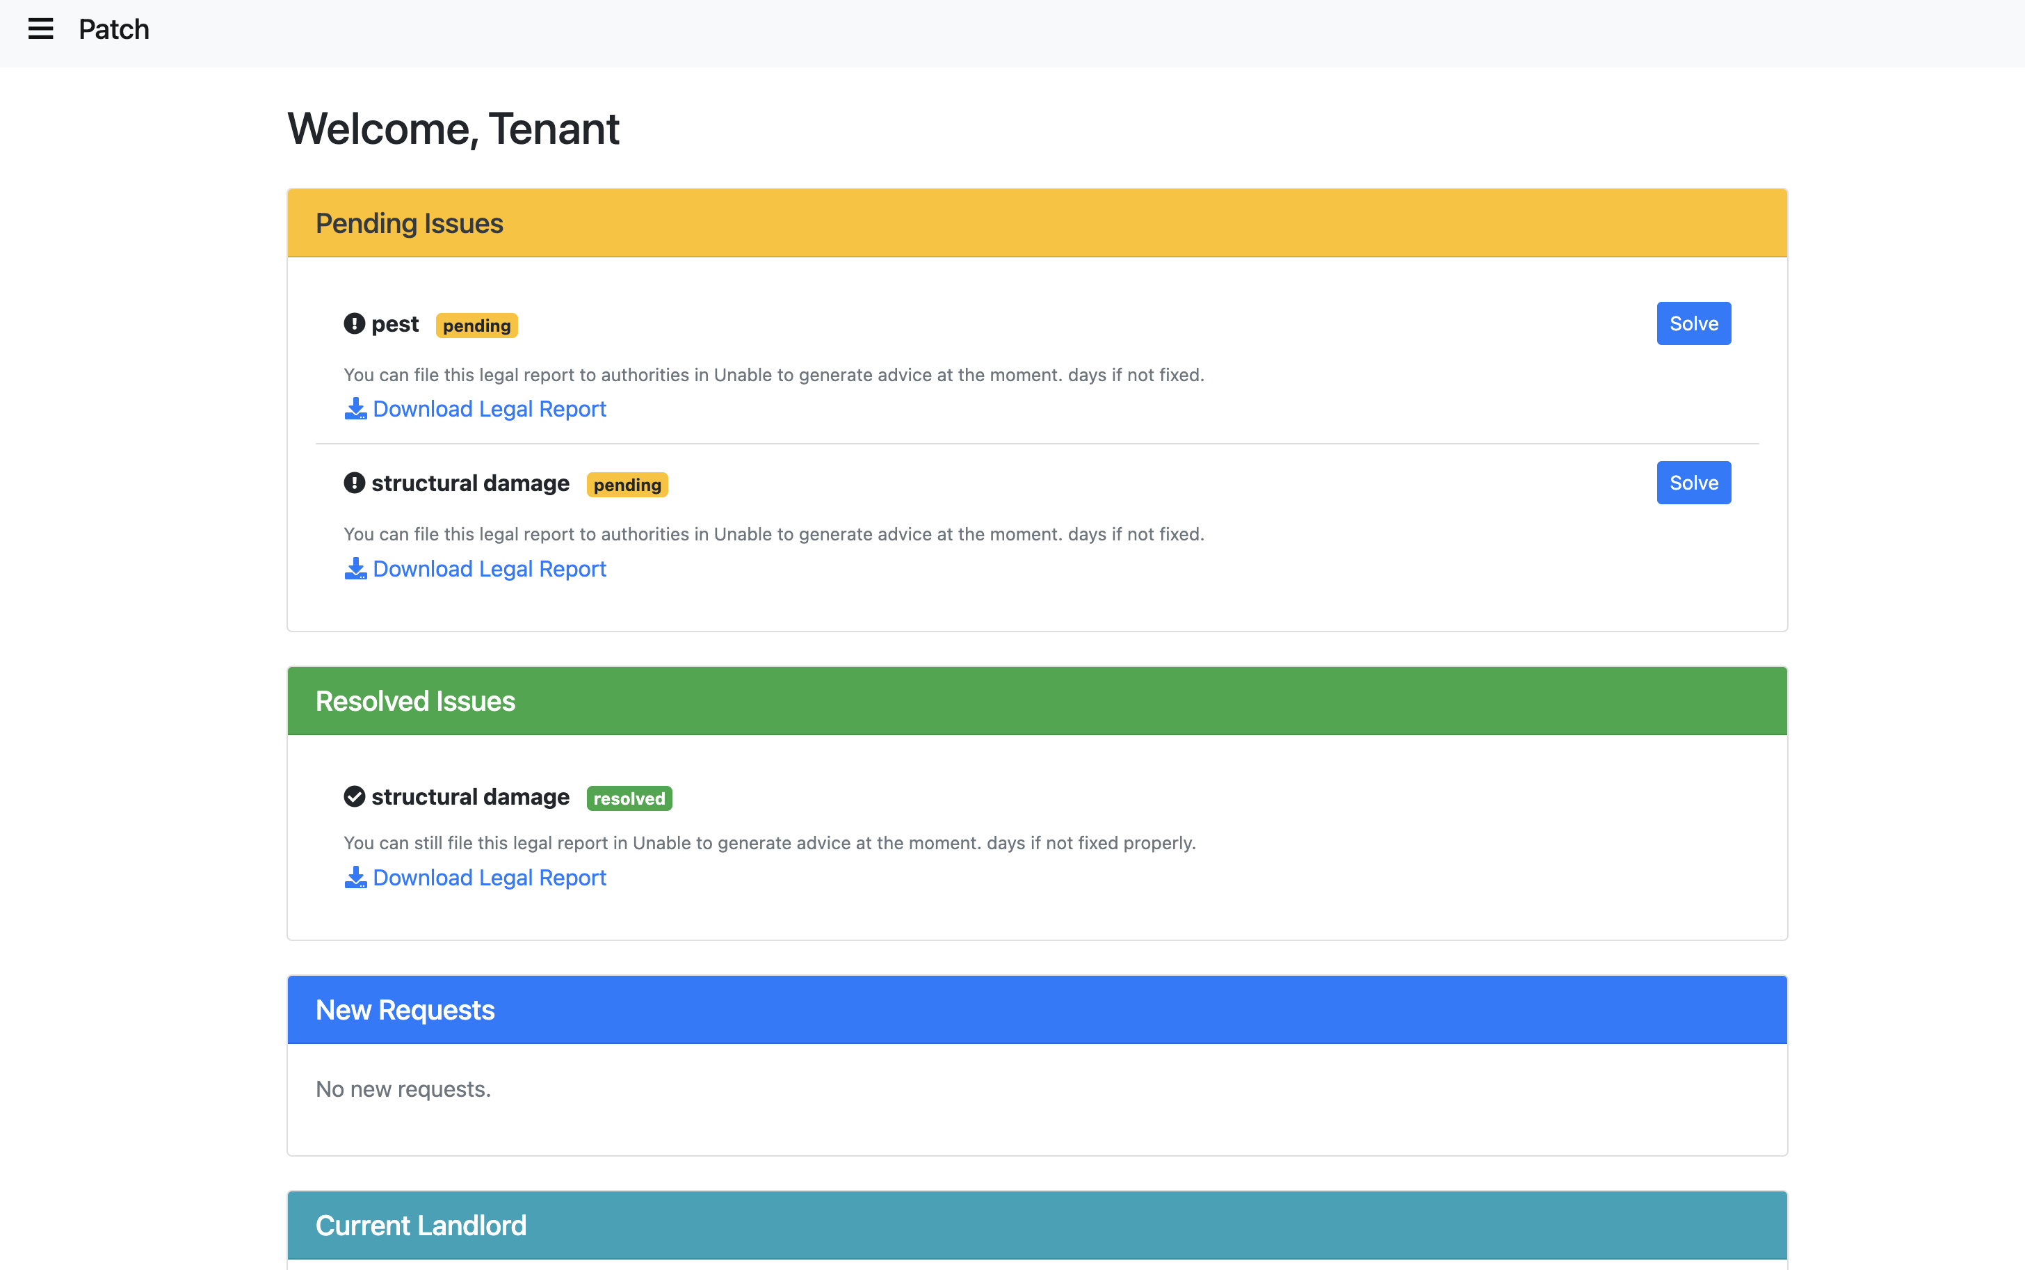Viewport: 2025px width, 1270px height.
Task: Download Legal Report for resolved structural damage
Action: tap(489, 878)
